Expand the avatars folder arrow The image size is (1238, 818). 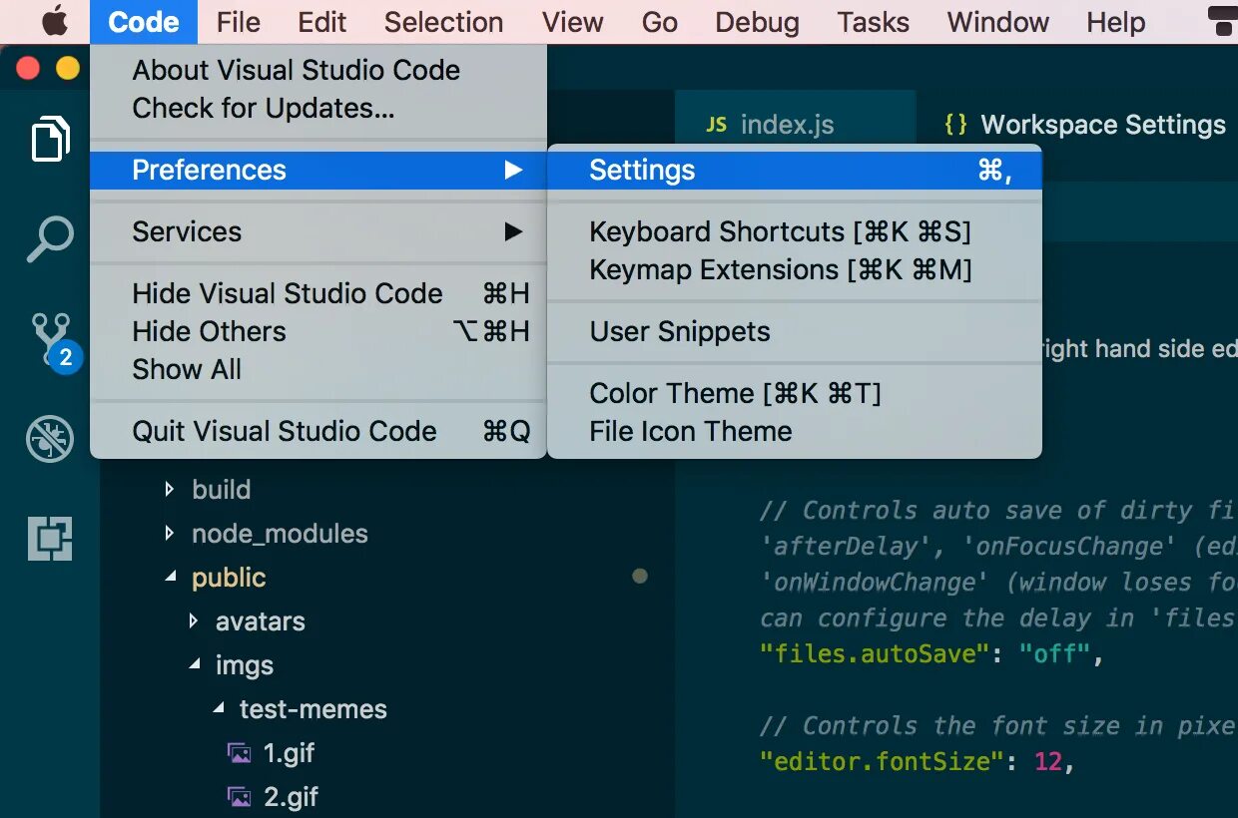coord(194,621)
